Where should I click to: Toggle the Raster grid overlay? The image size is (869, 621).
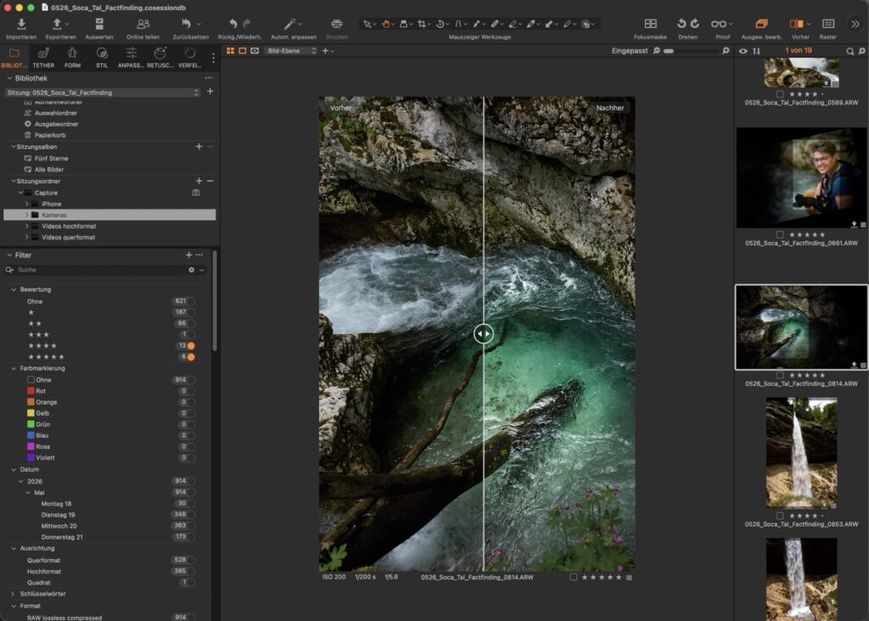(828, 24)
